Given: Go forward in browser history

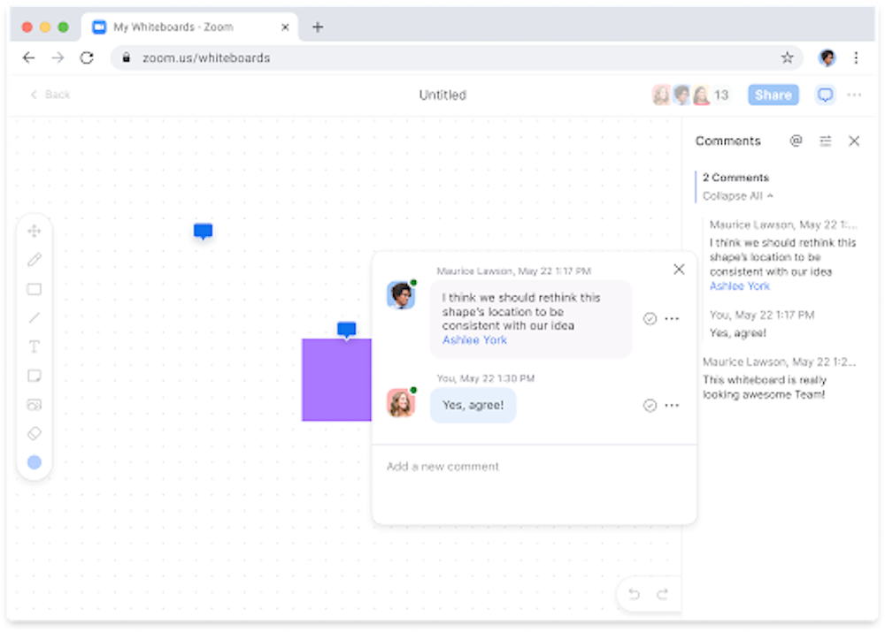Looking at the screenshot, I should 58,57.
